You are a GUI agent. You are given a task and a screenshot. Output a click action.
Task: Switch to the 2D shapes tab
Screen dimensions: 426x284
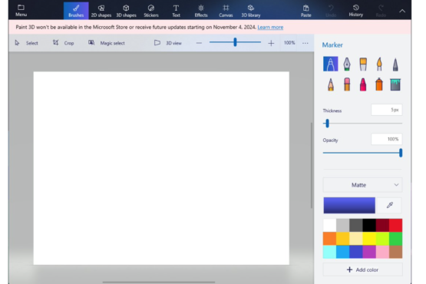coord(101,11)
